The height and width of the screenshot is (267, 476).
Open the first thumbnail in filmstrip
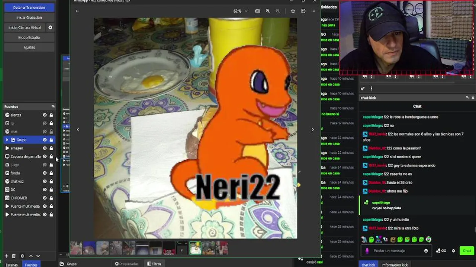[x=76, y=248]
